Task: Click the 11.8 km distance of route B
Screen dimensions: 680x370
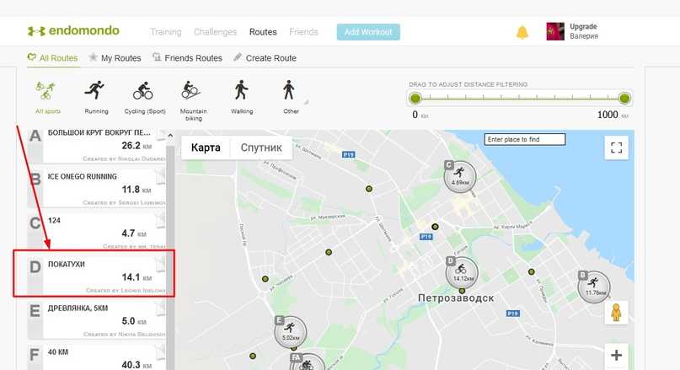Action: pos(137,190)
